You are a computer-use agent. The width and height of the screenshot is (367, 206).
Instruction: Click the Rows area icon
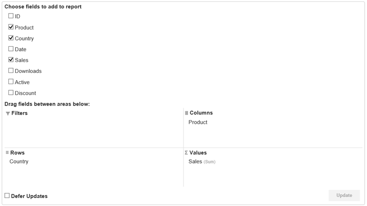[x=7, y=153]
